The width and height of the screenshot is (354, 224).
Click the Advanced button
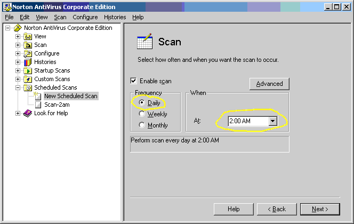(269, 84)
